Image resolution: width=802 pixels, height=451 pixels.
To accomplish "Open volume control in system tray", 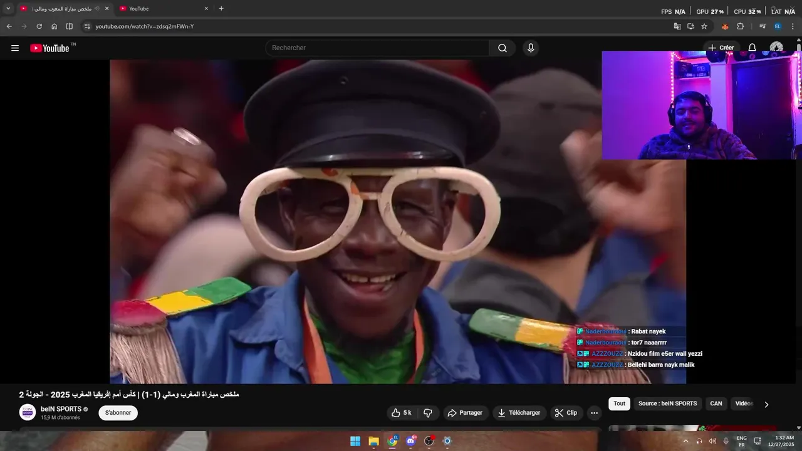I will [712, 441].
